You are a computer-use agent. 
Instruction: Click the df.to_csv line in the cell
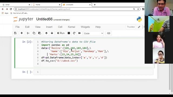click(59, 61)
